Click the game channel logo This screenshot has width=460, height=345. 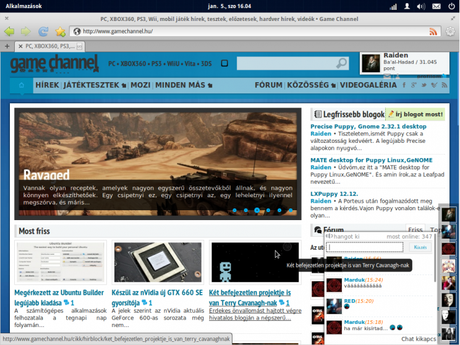[x=54, y=63]
